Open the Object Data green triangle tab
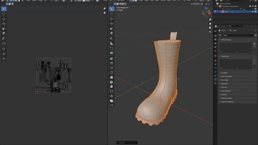Viewport: 258px width, 145px height. point(215,79)
